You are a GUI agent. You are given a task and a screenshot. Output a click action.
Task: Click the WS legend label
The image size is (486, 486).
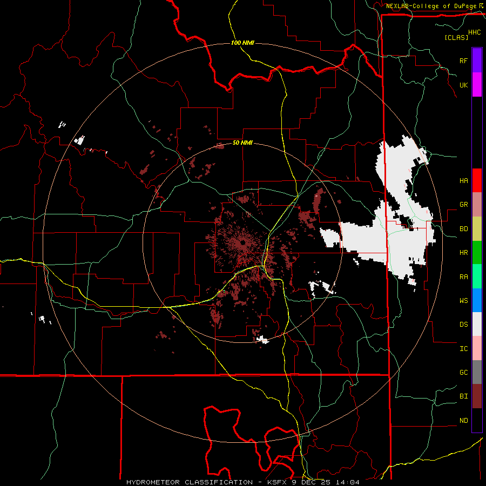463,301
